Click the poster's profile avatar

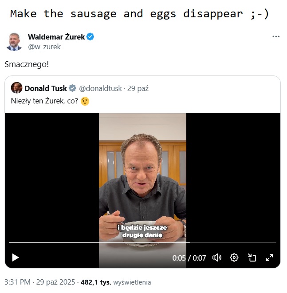pos(14,42)
